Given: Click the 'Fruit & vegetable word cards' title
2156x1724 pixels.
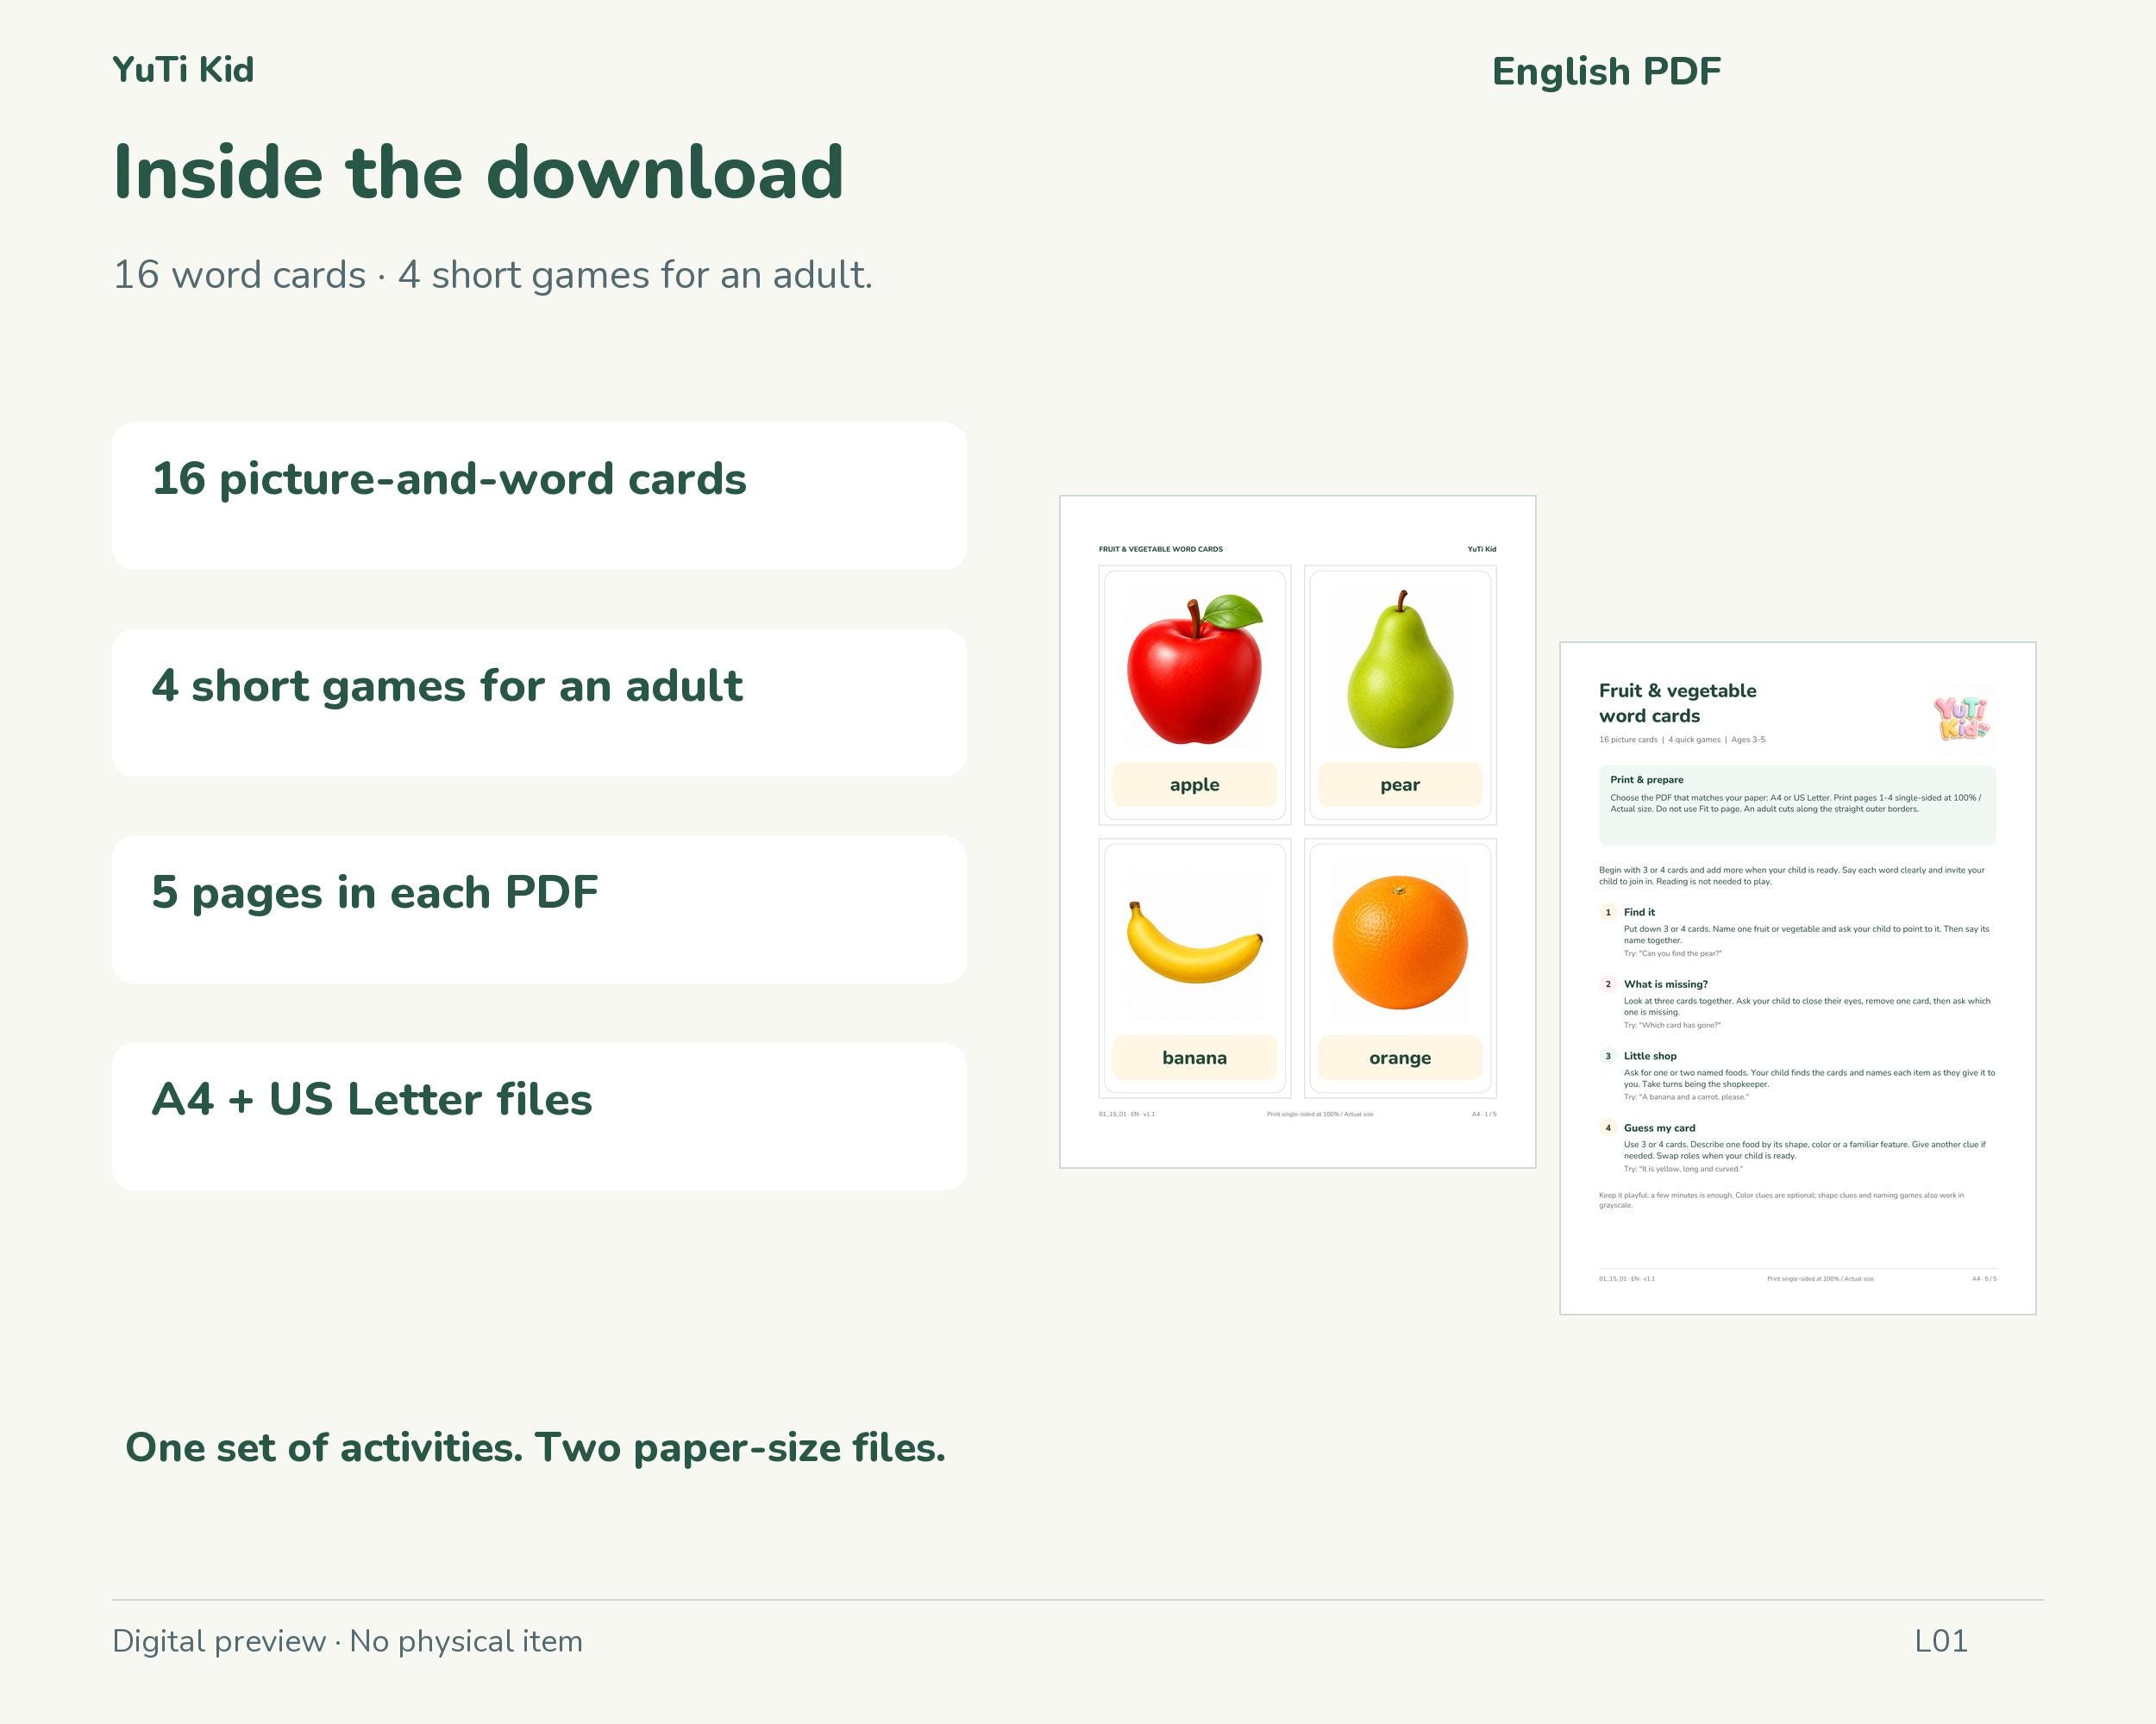Looking at the screenshot, I should pos(1678,703).
